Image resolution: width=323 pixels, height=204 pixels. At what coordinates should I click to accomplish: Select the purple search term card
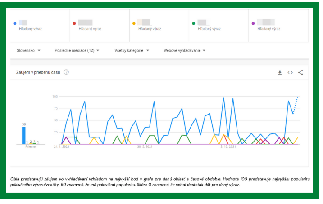pos(278,26)
